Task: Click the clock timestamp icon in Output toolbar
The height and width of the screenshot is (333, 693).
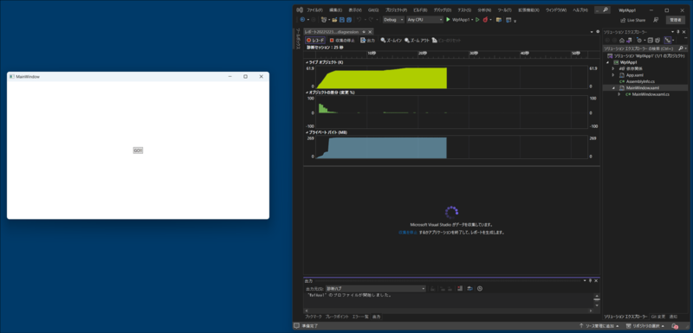Action: click(x=480, y=288)
